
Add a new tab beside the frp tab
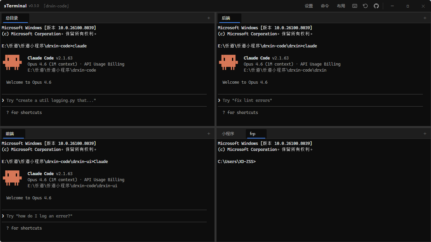point(425,134)
